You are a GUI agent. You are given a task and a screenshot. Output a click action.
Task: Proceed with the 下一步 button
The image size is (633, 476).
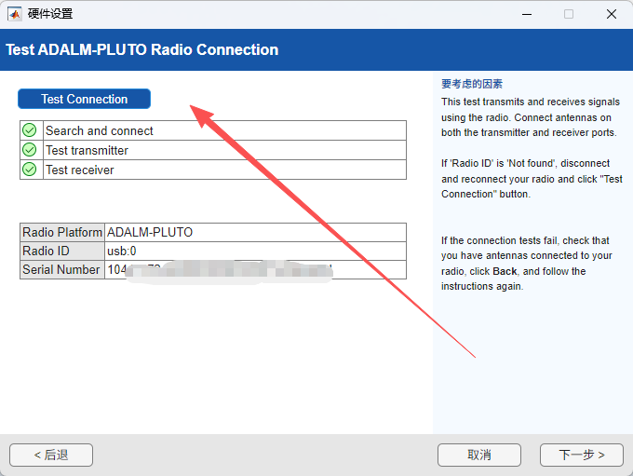pyautogui.click(x=581, y=455)
